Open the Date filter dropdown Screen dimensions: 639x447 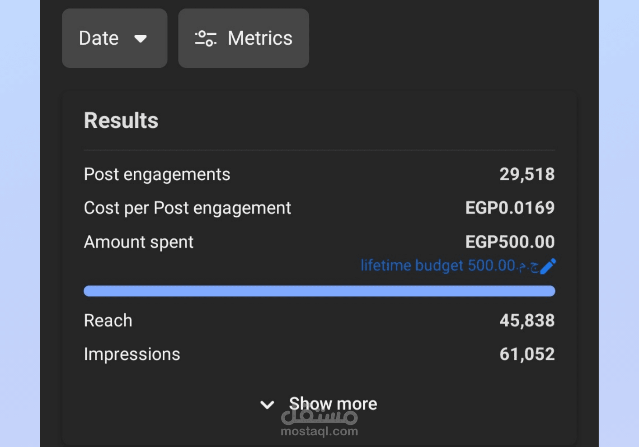coord(114,38)
